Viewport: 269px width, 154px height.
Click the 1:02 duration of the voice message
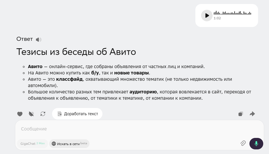217,18
